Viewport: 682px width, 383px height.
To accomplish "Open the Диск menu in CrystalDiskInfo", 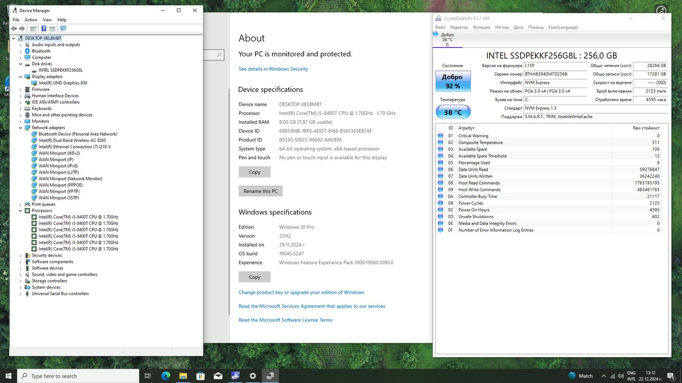I will point(518,27).
